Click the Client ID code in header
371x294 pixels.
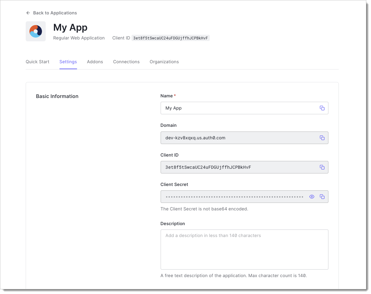170,38
